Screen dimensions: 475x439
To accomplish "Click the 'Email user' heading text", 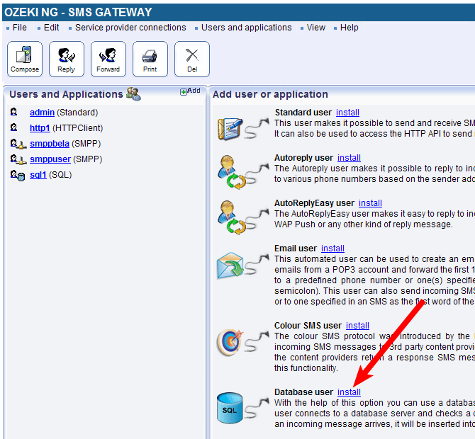I will (296, 249).
